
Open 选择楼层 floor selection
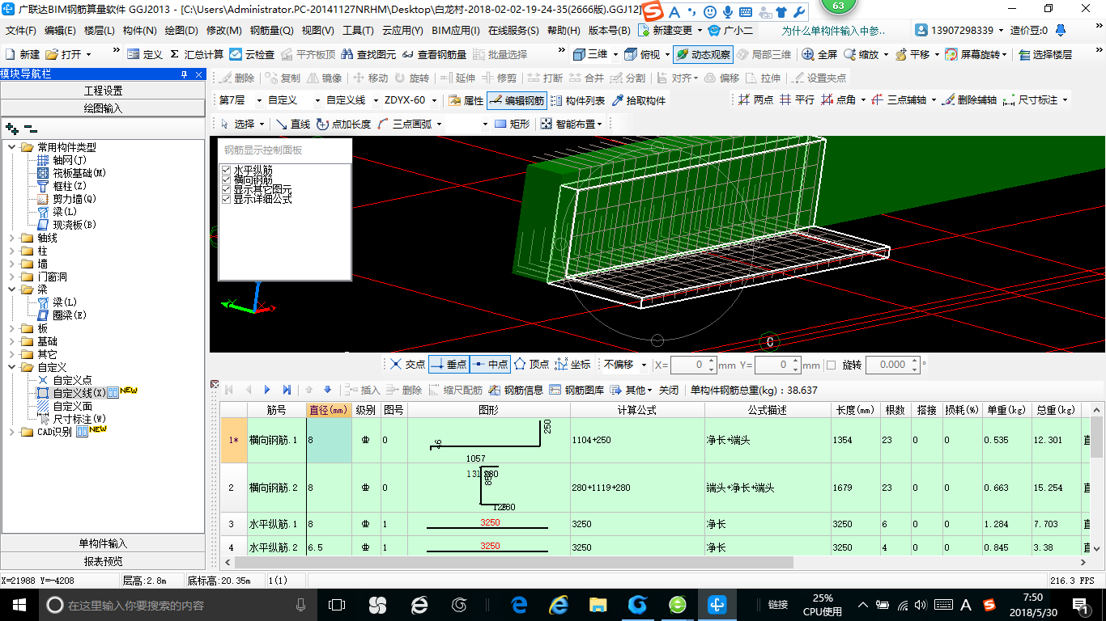[1046, 54]
